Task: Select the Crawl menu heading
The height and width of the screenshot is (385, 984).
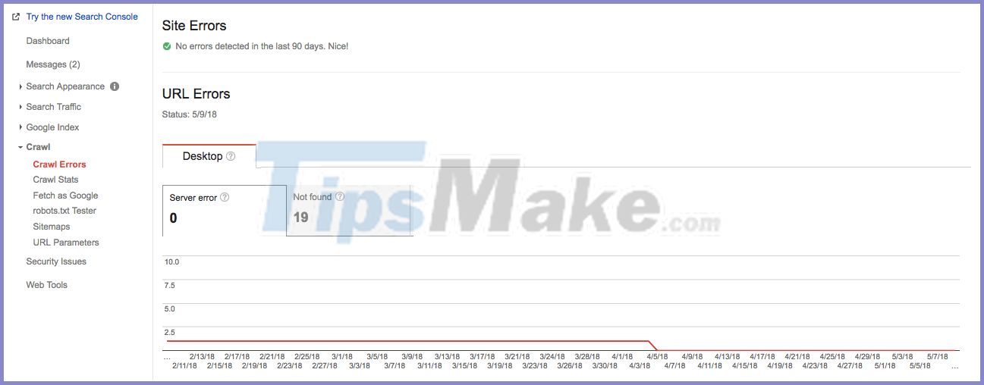Action: pyautogui.click(x=38, y=147)
